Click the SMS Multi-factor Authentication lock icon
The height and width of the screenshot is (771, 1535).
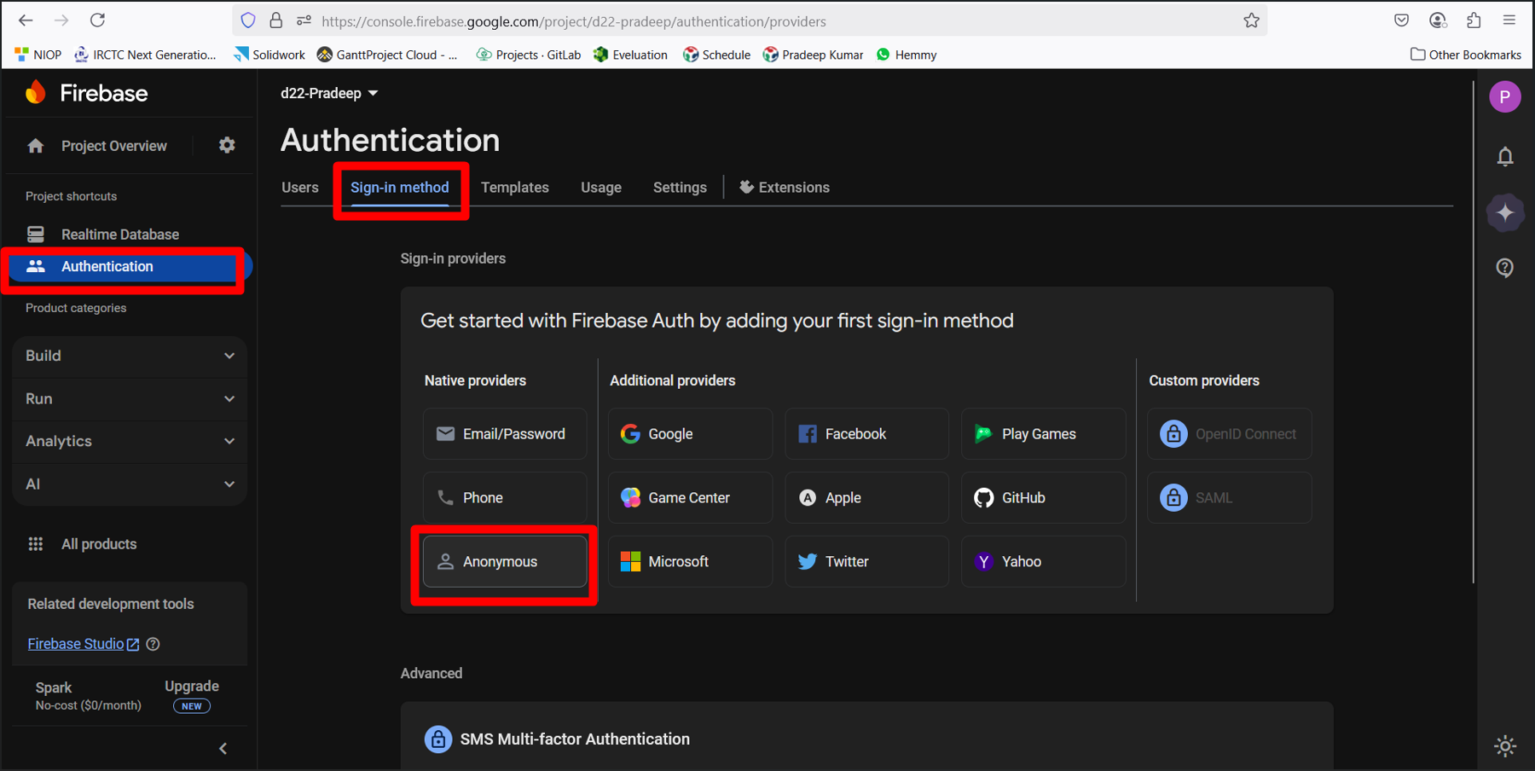coord(437,739)
